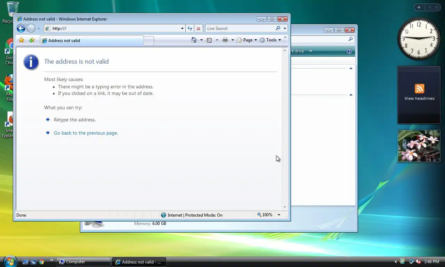The height and width of the screenshot is (267, 445).
Task: Open the search provider options dropdown
Action: click(285, 29)
